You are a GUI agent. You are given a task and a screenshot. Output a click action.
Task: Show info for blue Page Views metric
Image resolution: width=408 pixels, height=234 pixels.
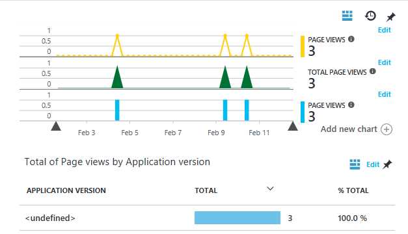click(351, 105)
